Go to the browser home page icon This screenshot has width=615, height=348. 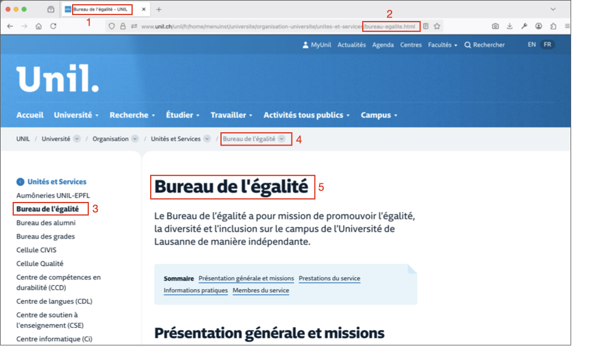pyautogui.click(x=39, y=26)
